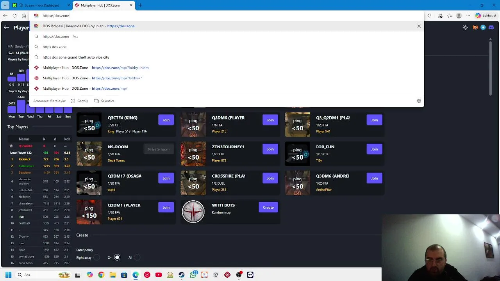Select the DOS Bölgesi top suggestion
Viewport: 500px width, 281px height.
[x=227, y=26]
